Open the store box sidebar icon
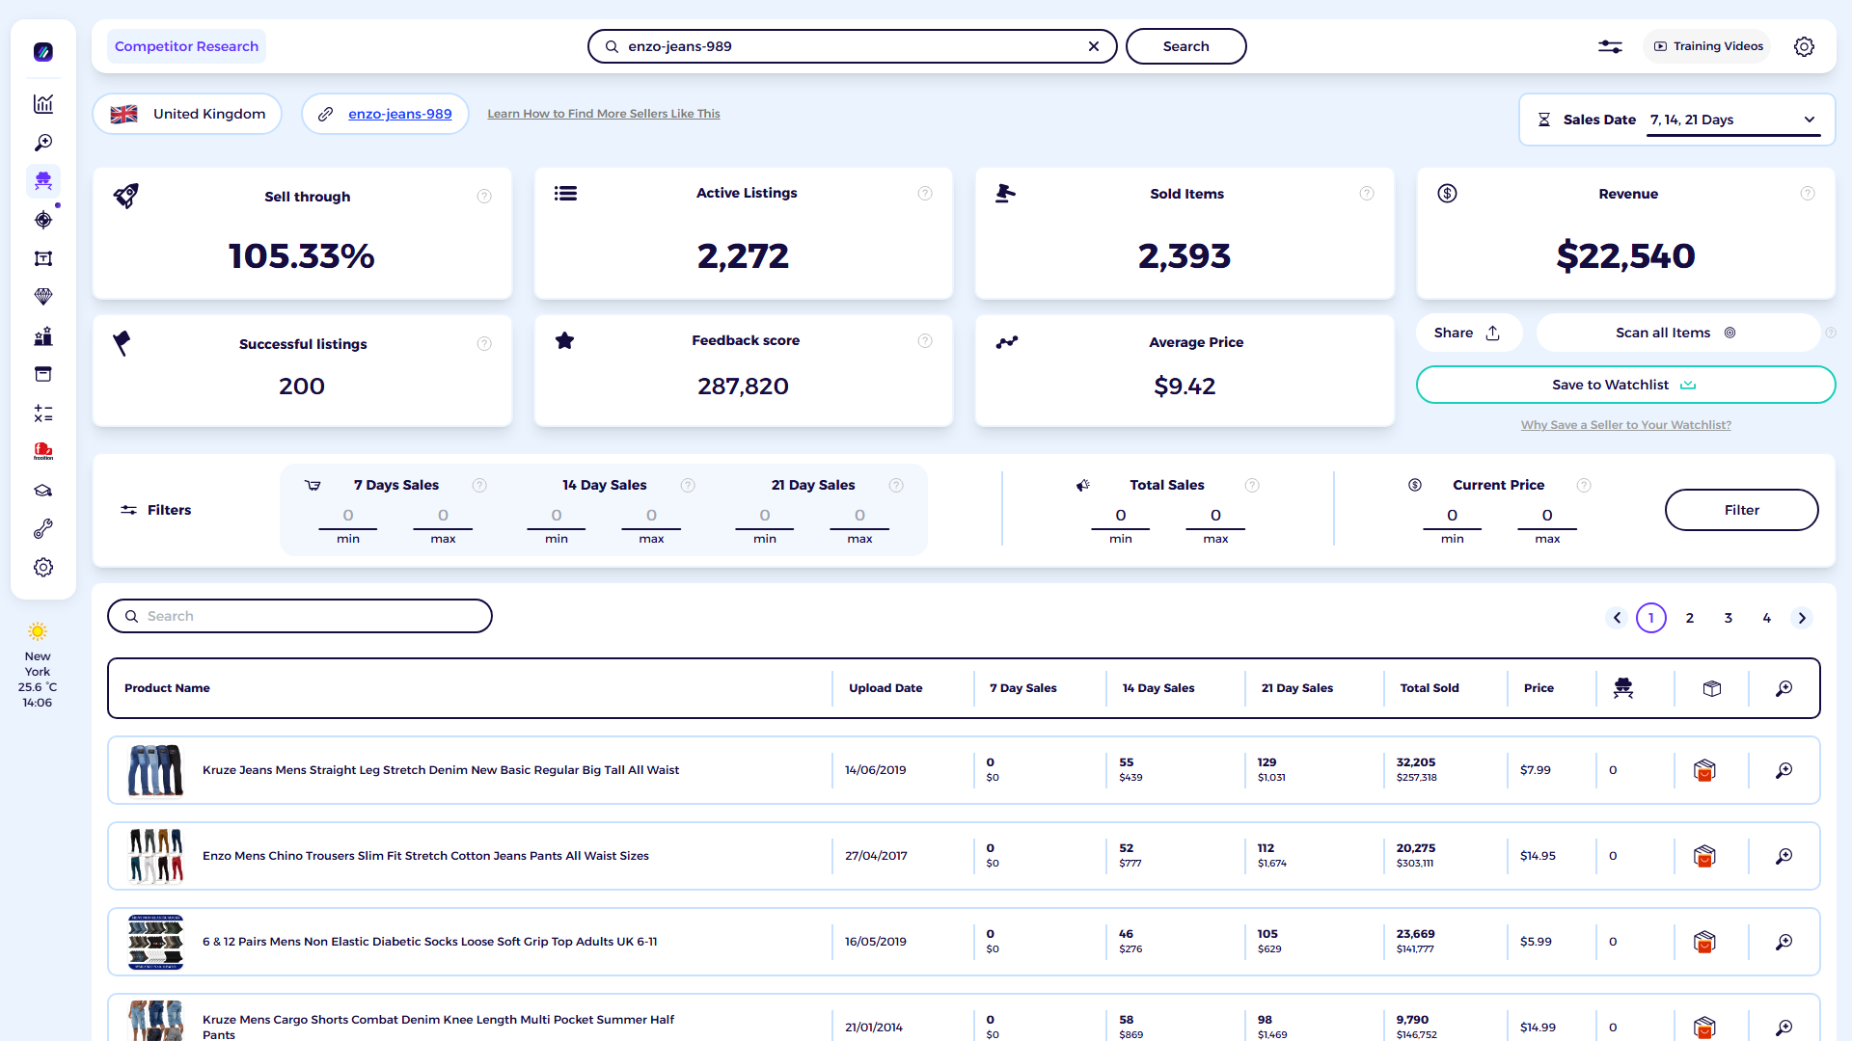Viewport: 1852px width, 1041px height. coord(43,374)
